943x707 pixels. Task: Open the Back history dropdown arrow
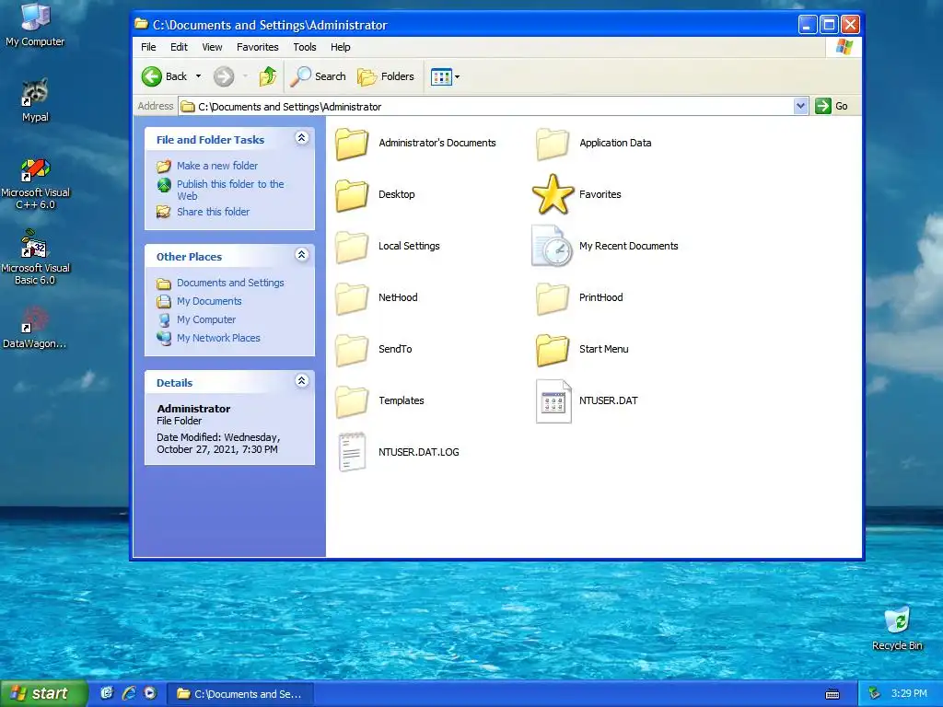[199, 76]
